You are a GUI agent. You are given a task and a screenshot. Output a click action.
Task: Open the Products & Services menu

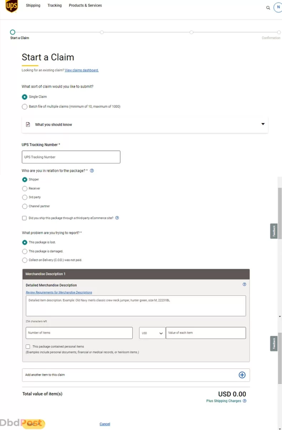(x=85, y=5)
